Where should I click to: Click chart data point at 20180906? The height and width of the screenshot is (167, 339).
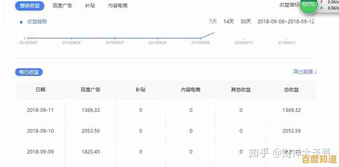point(72,38)
